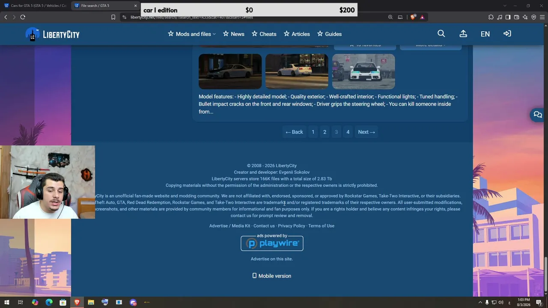Screen dimensions: 548x308
Task: Open the site search magnifier icon
Action: [x=441, y=34]
